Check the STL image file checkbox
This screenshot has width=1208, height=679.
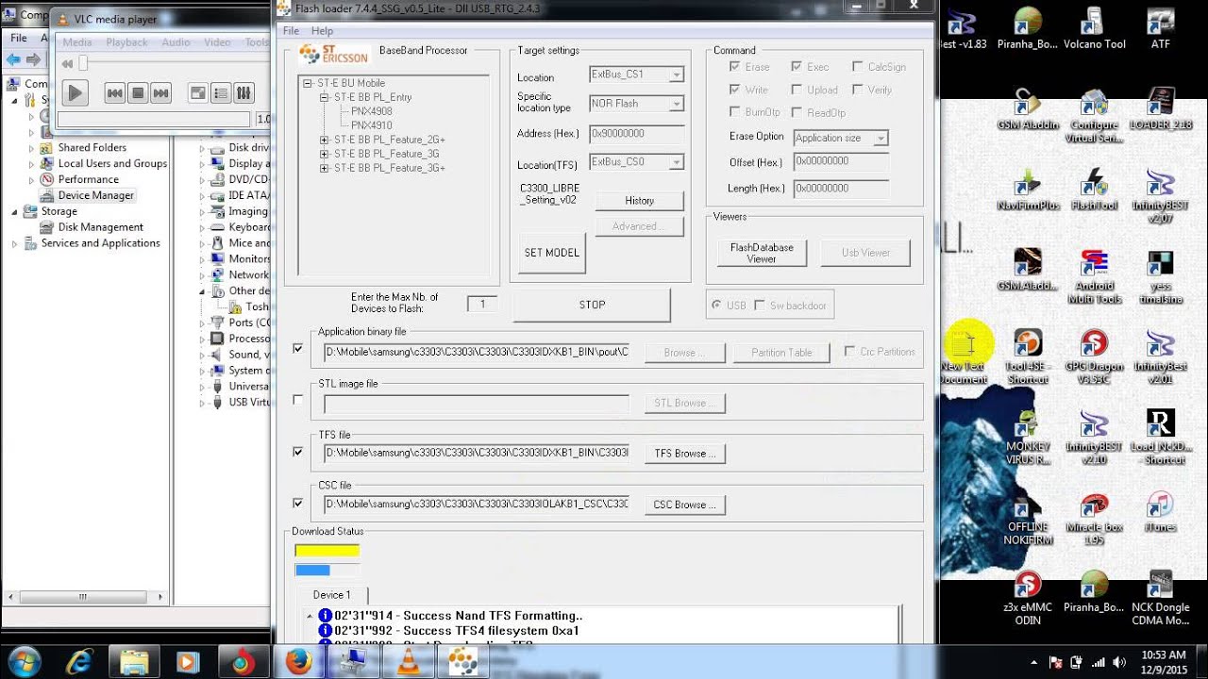[298, 400]
